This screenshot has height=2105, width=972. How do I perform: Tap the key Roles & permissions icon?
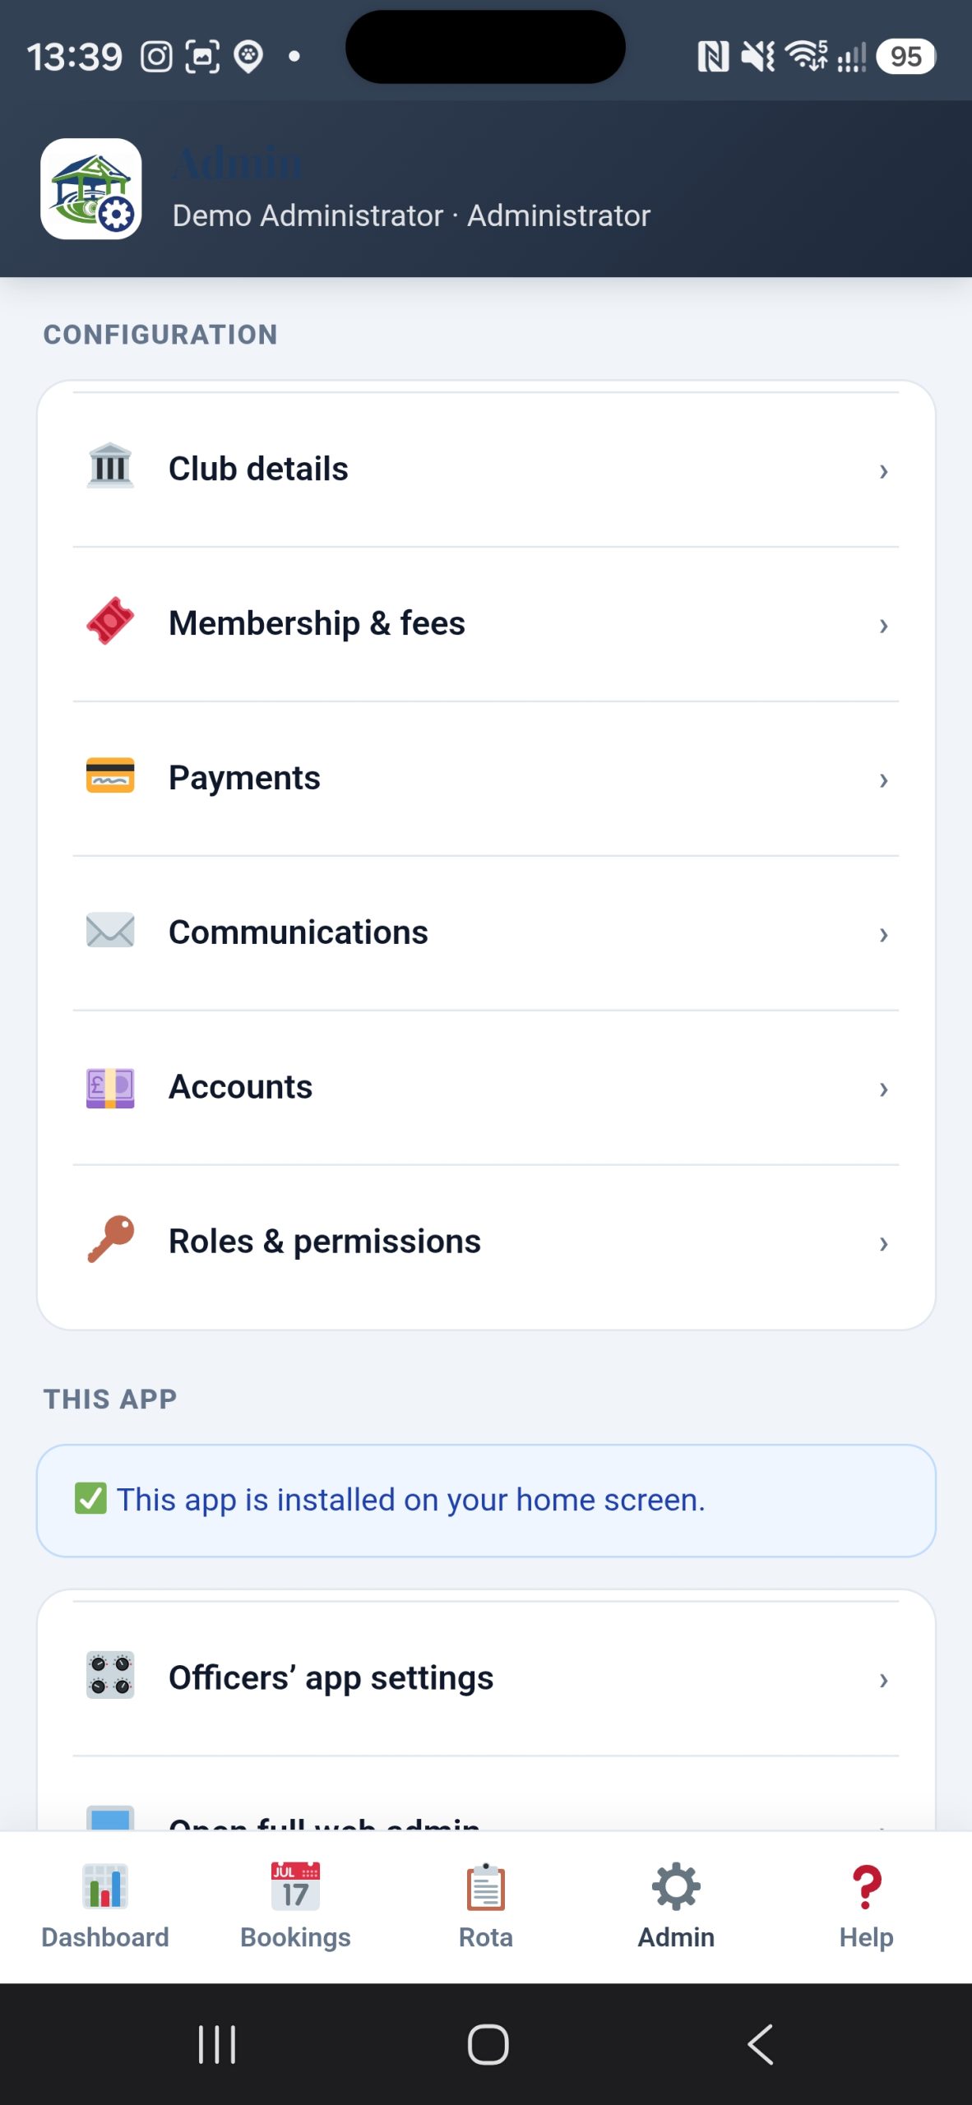tap(110, 1239)
